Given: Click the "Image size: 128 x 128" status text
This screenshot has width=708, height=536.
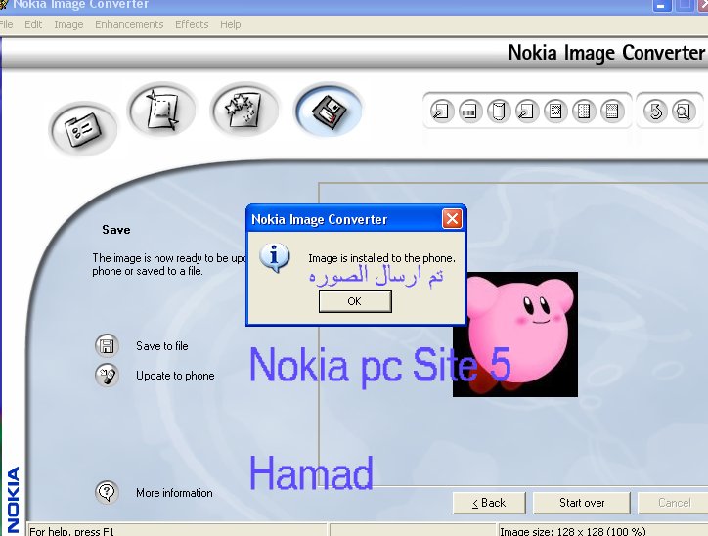Looking at the screenshot, I should [572, 531].
